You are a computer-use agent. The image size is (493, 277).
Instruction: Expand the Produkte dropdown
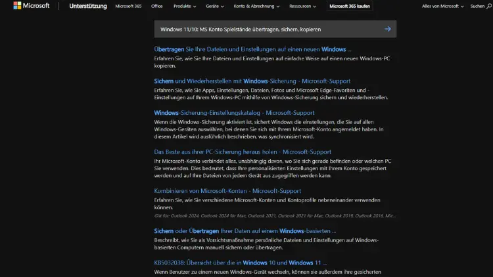coord(185,6)
